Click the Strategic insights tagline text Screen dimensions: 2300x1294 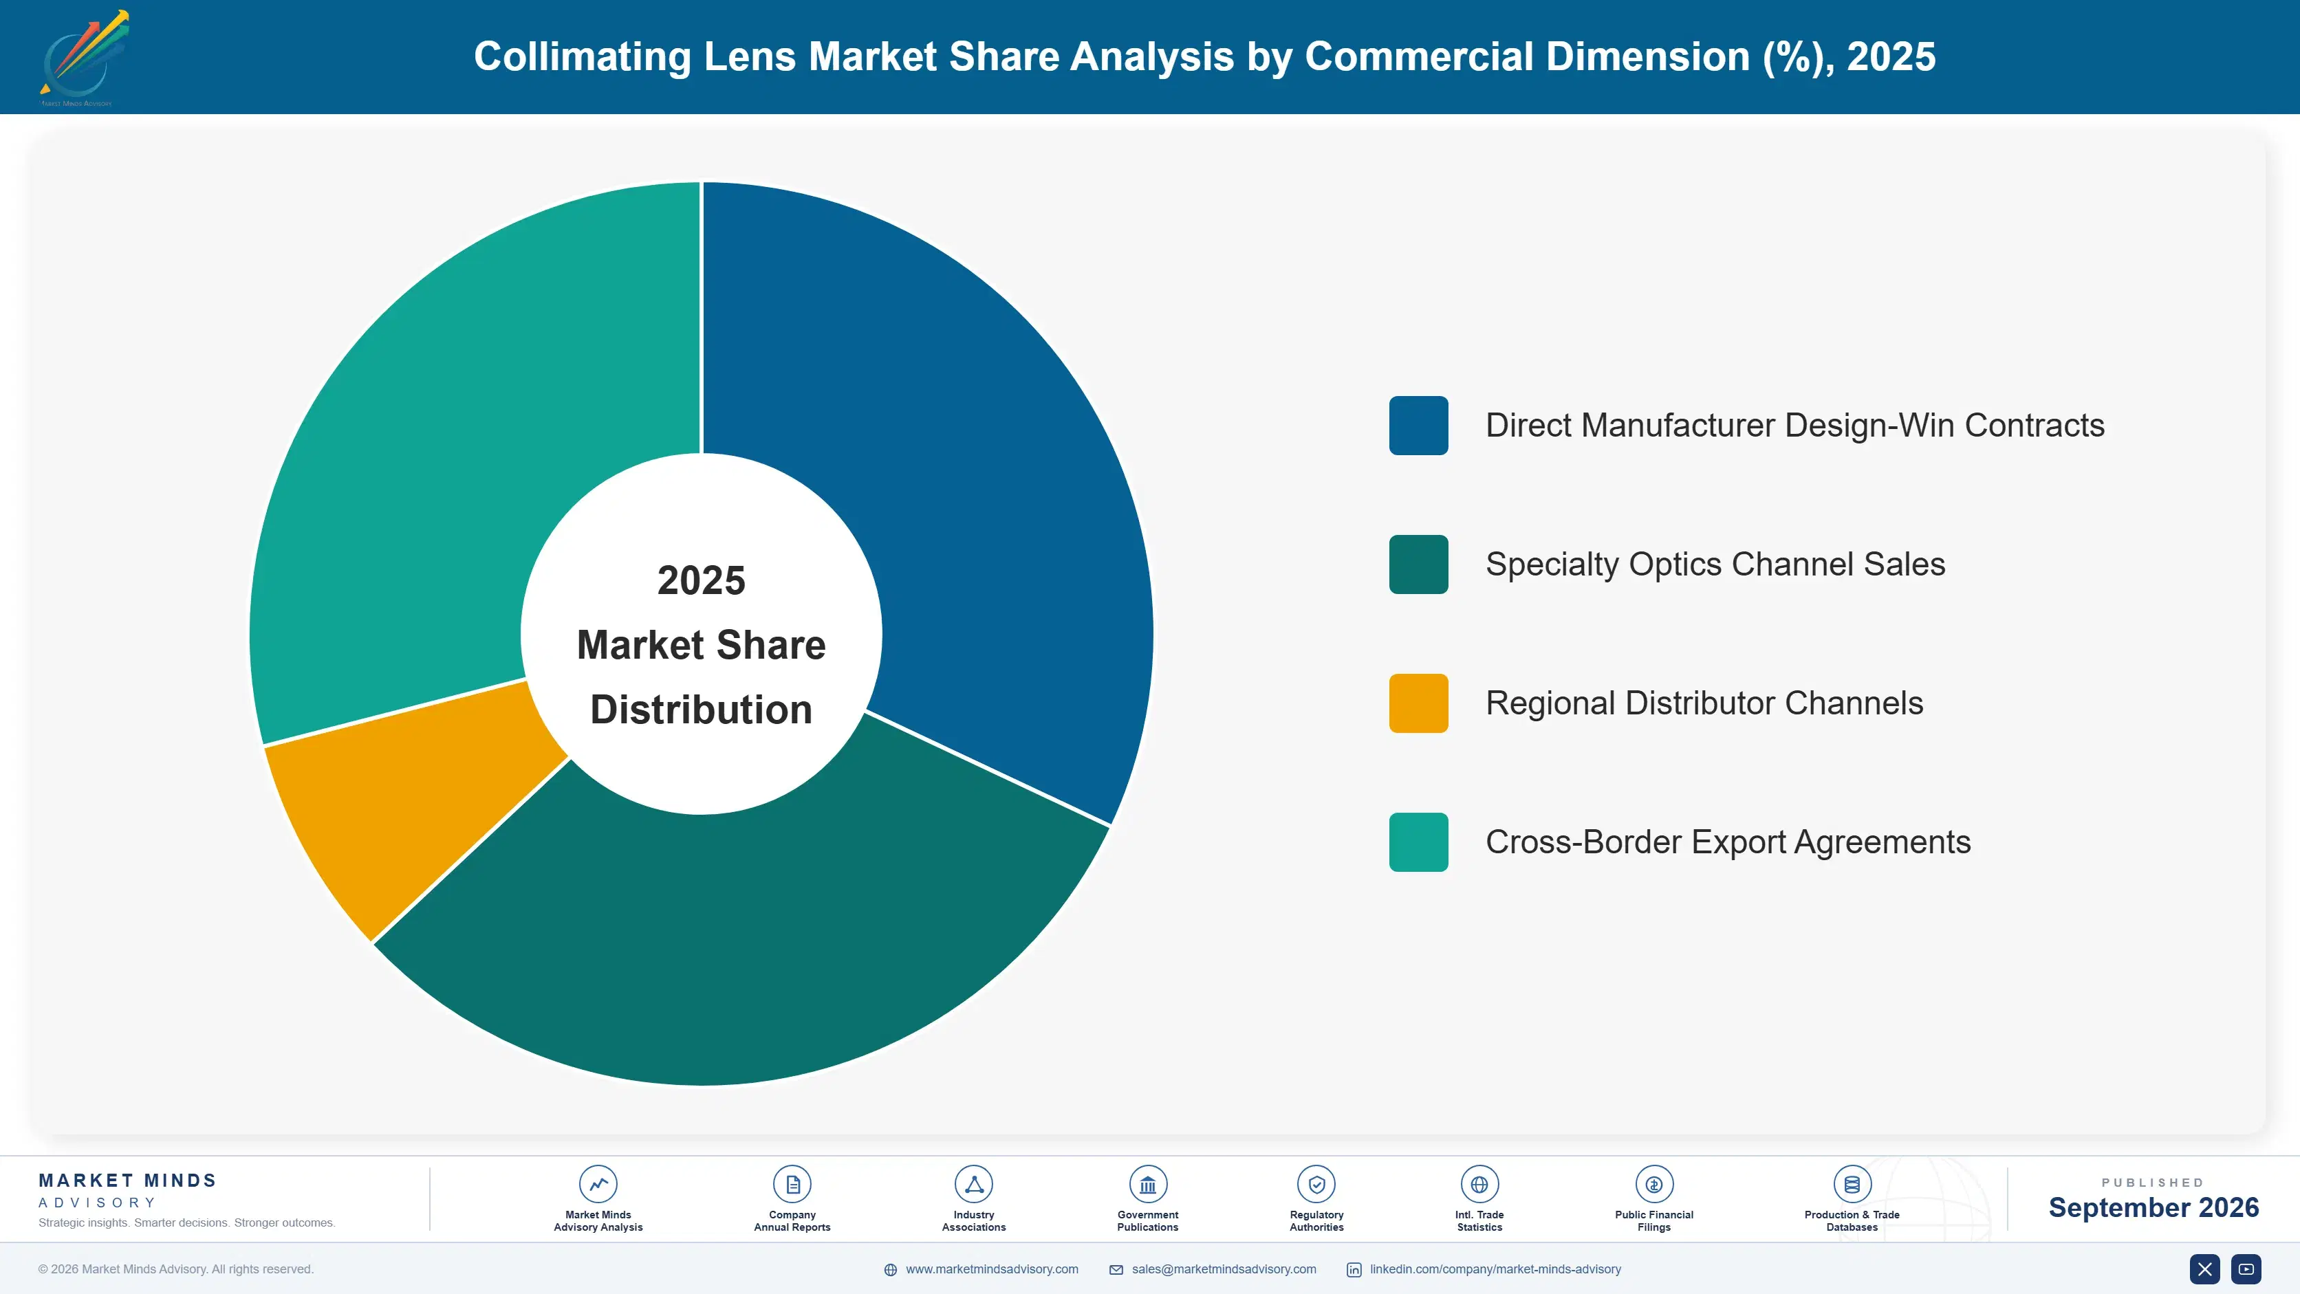pyautogui.click(x=186, y=1222)
